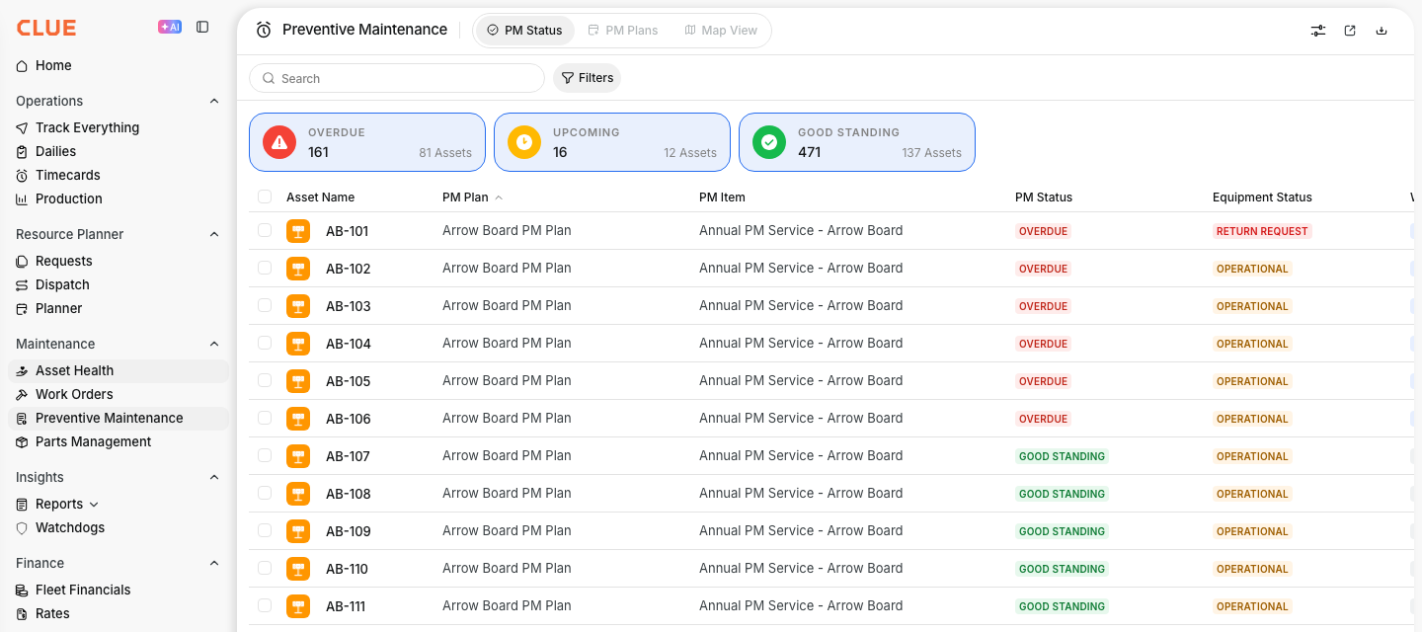Collapse the Operations sidebar section
Image resolution: width=1422 pixels, height=632 pixels.
pyautogui.click(x=214, y=101)
